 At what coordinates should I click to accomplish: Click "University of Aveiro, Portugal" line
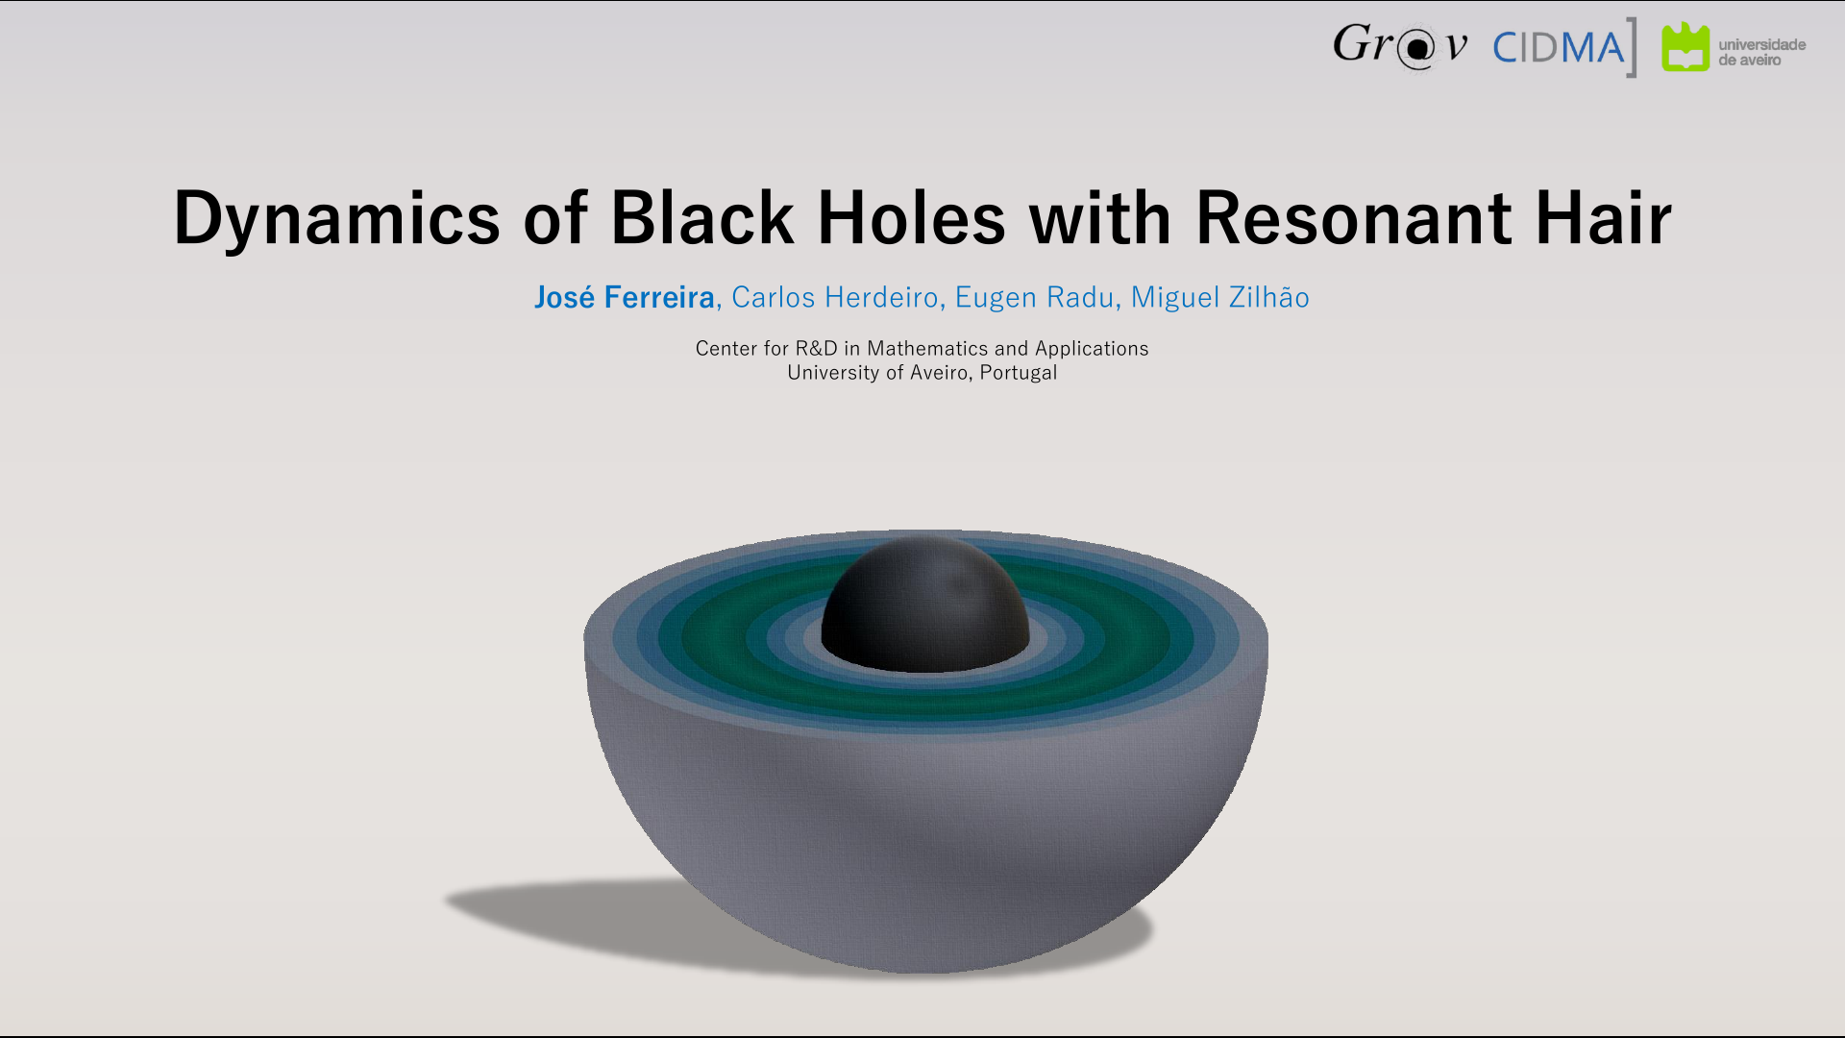tap(922, 372)
